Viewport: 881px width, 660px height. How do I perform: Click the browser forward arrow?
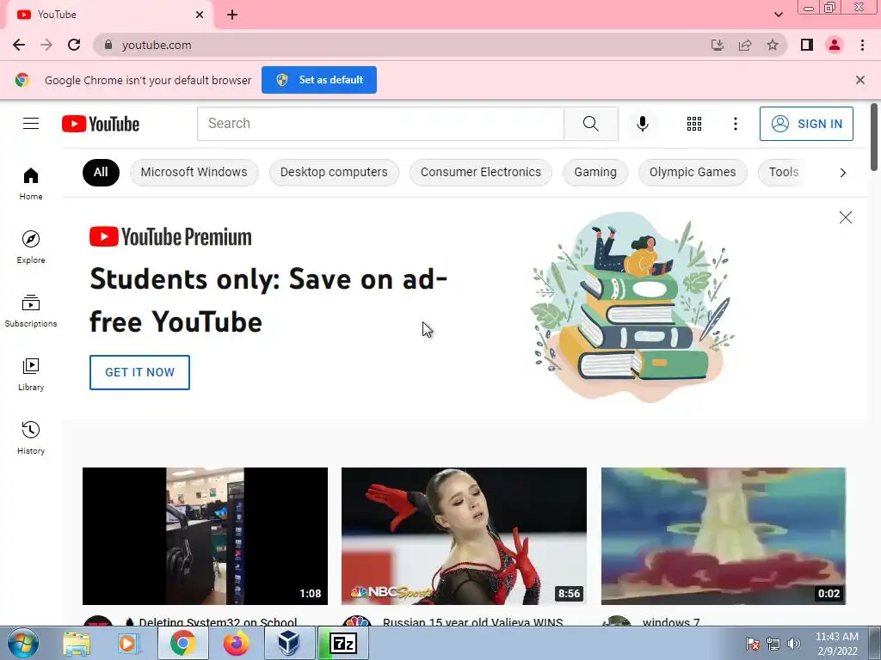click(46, 45)
